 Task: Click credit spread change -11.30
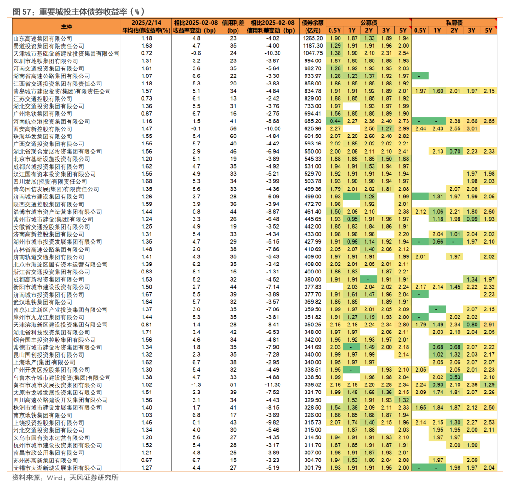pos(272,385)
